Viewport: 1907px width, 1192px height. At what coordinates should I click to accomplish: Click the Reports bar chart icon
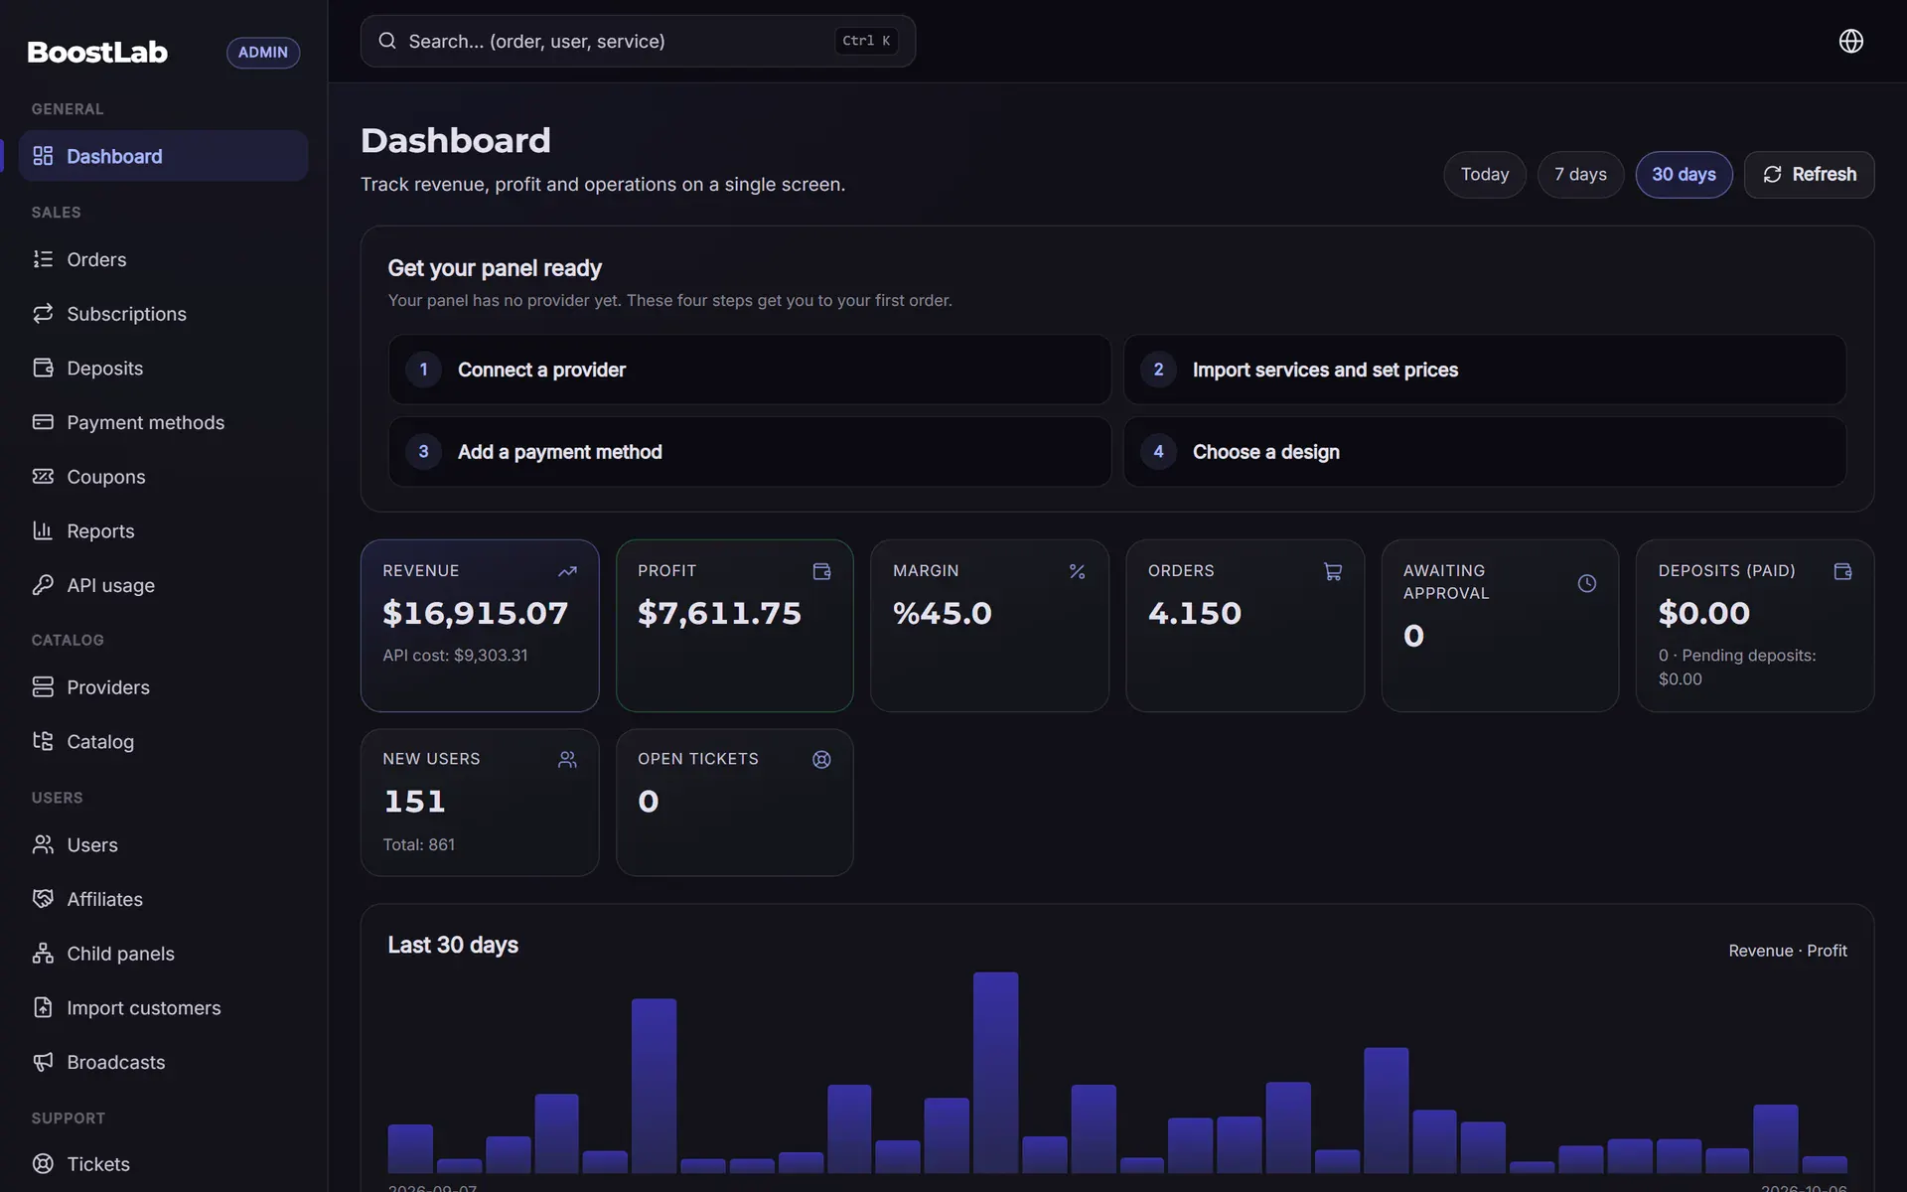click(43, 530)
